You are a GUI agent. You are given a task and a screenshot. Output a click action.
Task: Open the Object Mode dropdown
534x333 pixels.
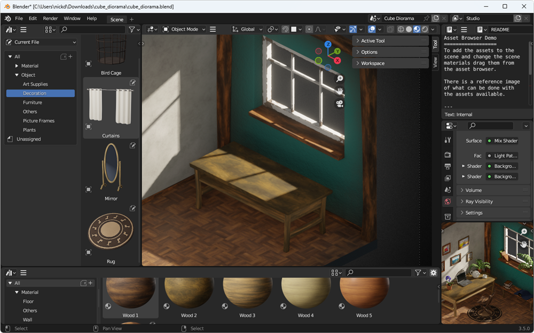(184, 29)
